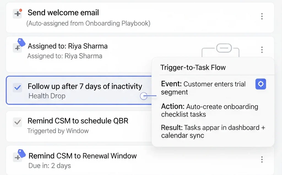Click the Triggered by Window subtitle
This screenshot has height=175, width=282.
pos(58,131)
